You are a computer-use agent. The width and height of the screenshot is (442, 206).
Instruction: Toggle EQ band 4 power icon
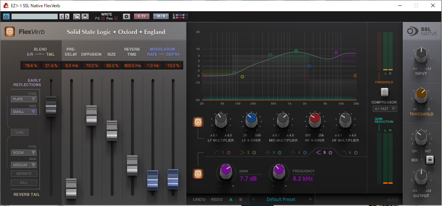[x=305, y=152]
